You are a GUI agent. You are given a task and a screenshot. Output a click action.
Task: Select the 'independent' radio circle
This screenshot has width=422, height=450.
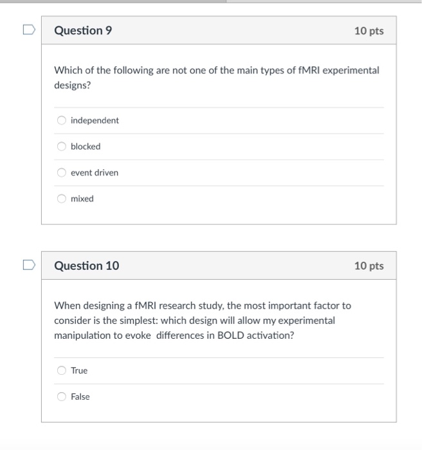(62, 120)
